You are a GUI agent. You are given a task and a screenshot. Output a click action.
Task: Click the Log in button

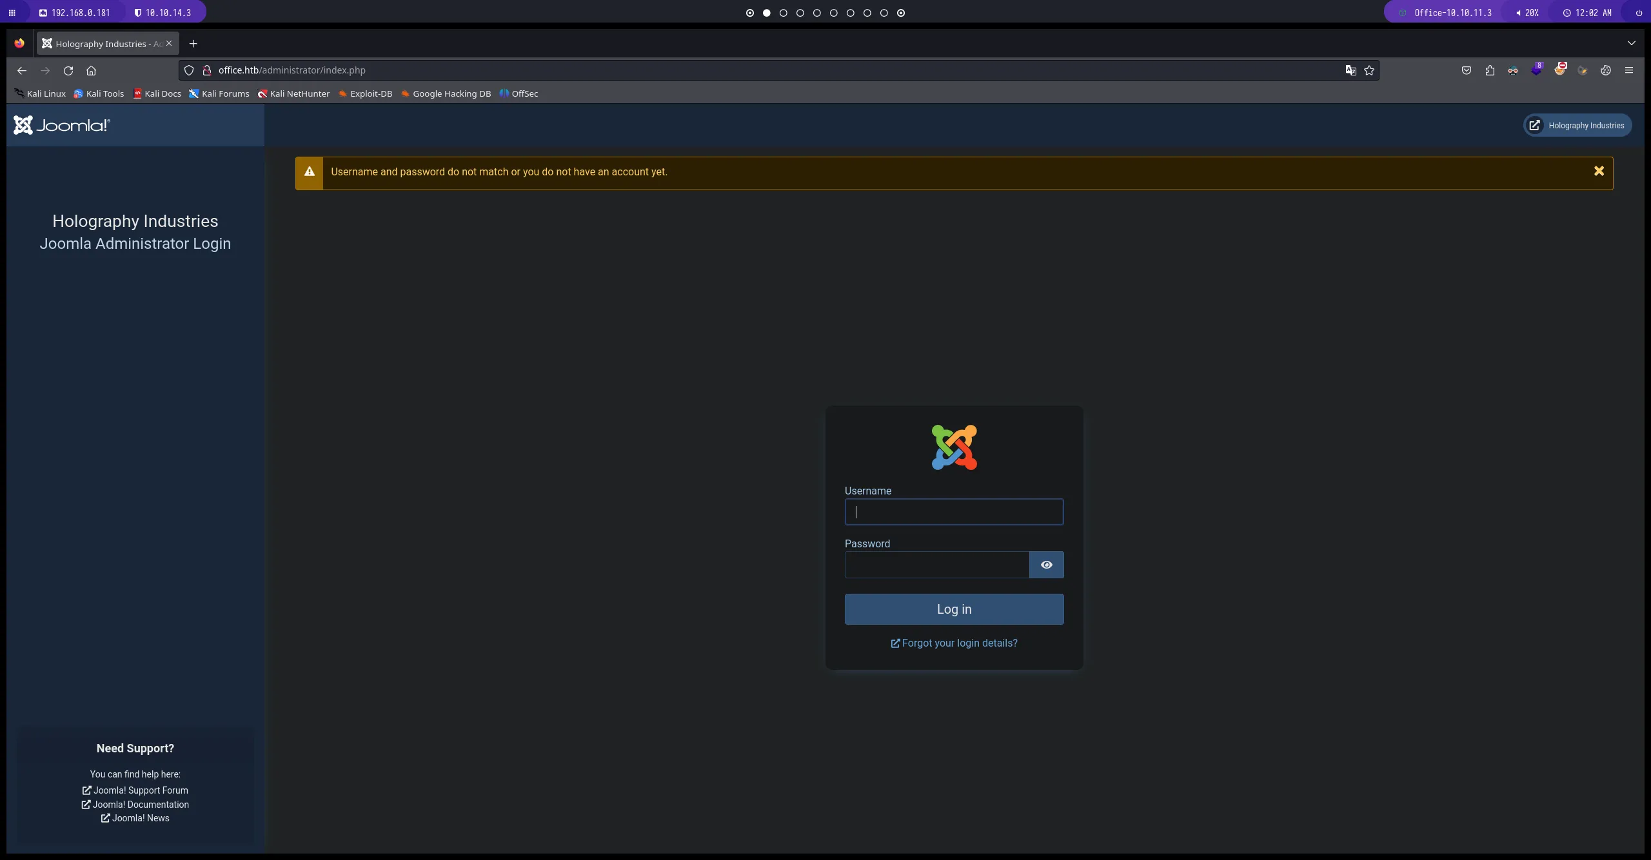coord(954,609)
